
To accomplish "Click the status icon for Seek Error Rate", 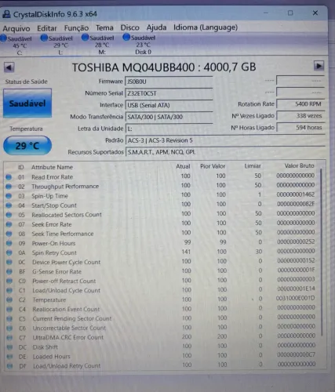I will coord(9,224).
